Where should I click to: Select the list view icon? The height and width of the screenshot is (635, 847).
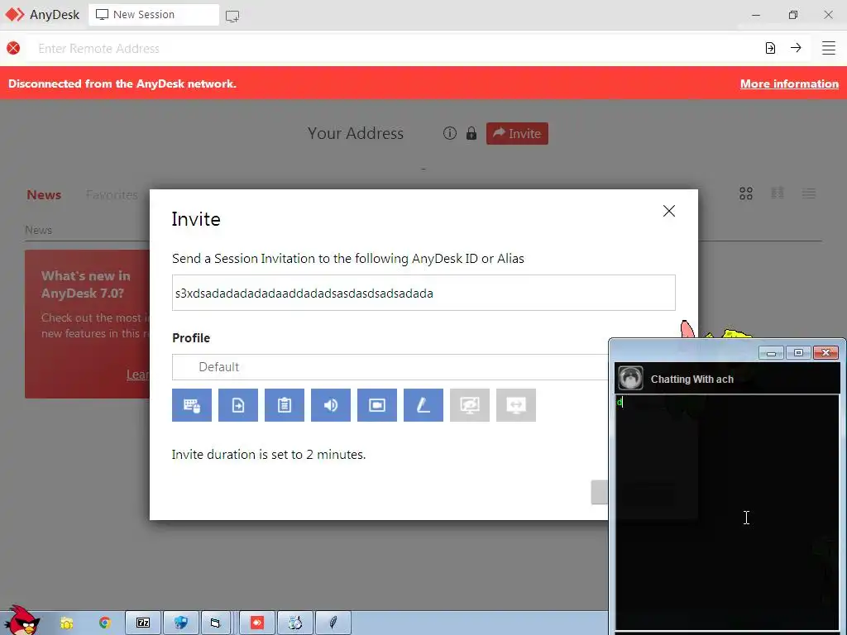(809, 193)
